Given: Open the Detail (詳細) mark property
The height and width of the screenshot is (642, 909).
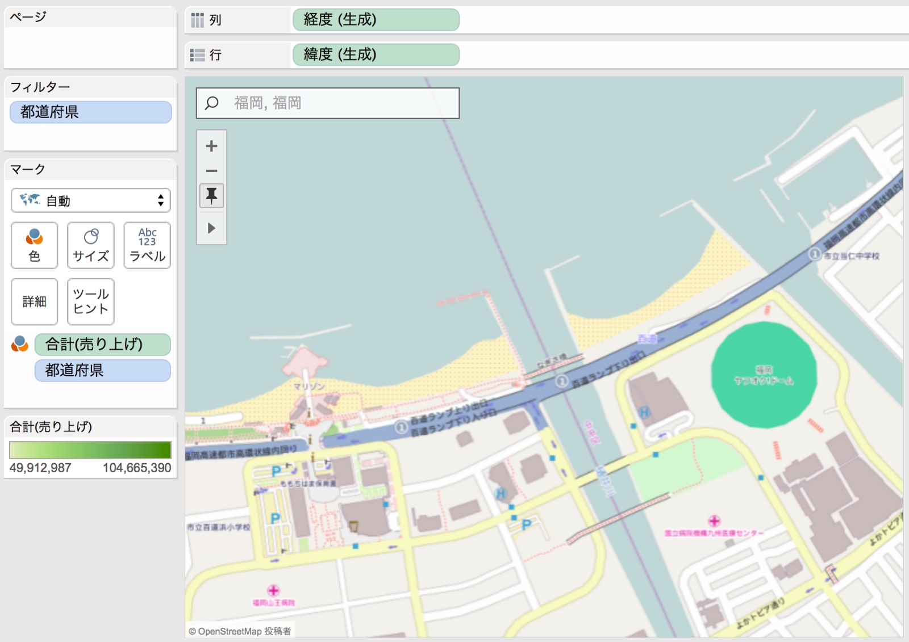Looking at the screenshot, I should point(34,301).
